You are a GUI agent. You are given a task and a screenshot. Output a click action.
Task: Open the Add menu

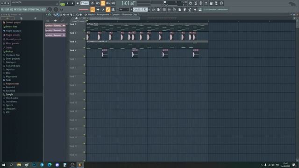click(11, 9)
